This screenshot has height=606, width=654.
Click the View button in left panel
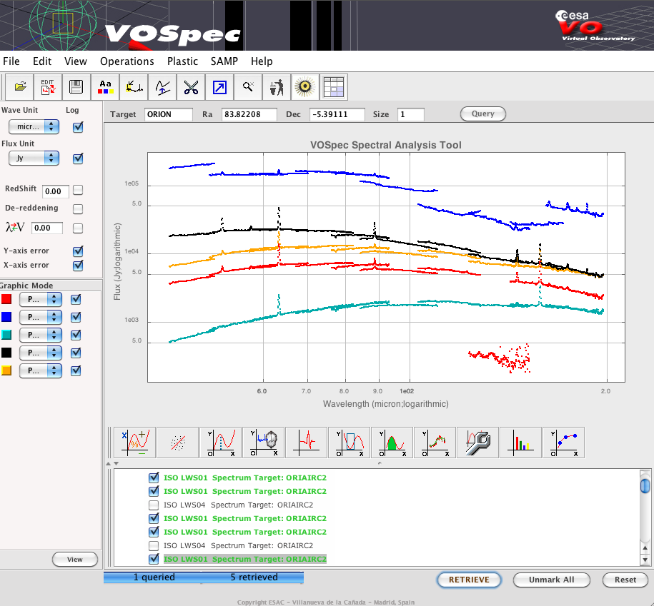(75, 560)
